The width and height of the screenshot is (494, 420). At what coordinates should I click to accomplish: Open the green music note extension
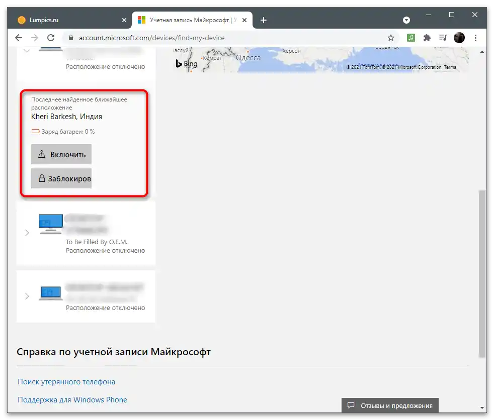pyautogui.click(x=411, y=38)
